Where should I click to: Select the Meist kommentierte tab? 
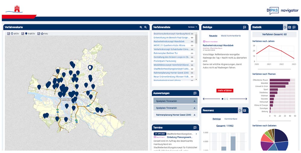(x=231, y=36)
